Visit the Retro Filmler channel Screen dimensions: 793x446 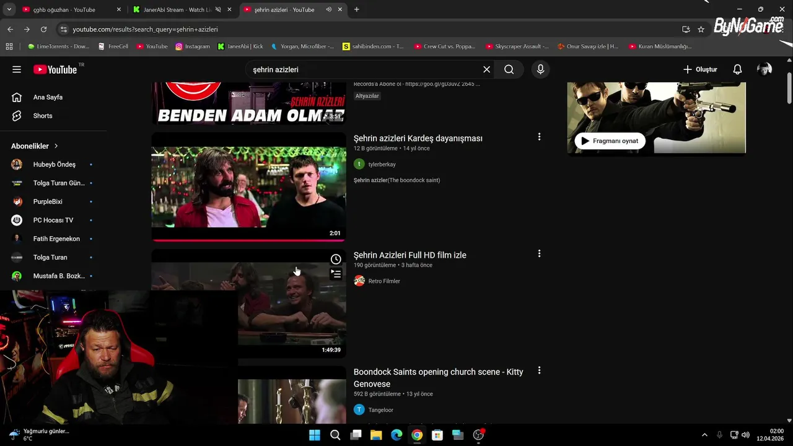(384, 281)
